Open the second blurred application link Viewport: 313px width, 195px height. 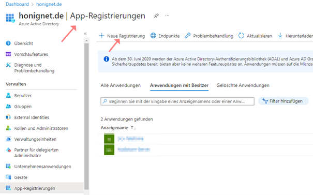point(134,149)
